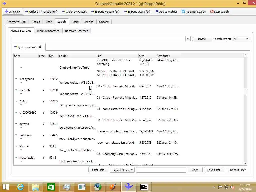Switch to Wish List Searches subtab
This screenshot has height=192, width=256.
(x=48, y=31)
